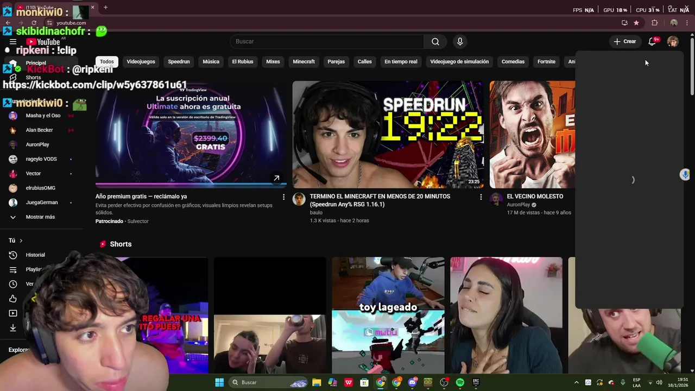The height and width of the screenshot is (391, 695).
Task: Open options for the sponsored ad
Action: (x=283, y=197)
